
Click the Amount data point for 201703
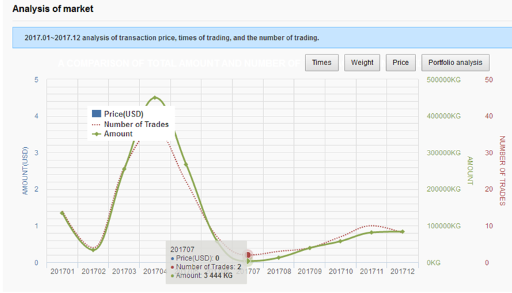tap(123, 169)
